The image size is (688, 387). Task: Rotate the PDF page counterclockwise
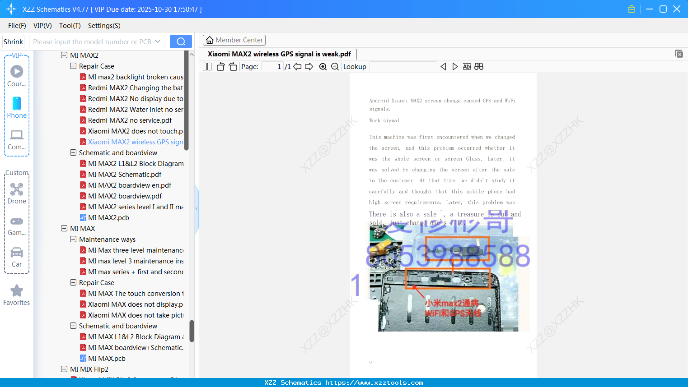click(x=220, y=67)
